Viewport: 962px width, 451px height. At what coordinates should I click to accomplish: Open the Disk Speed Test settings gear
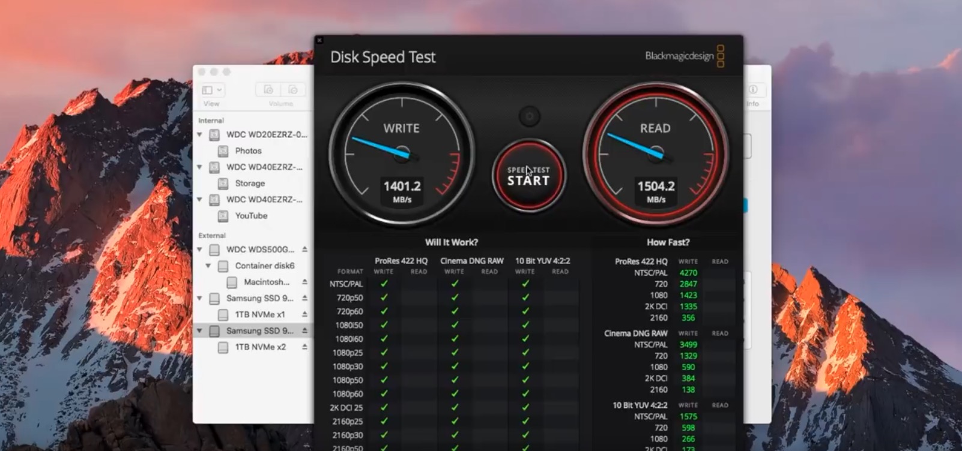coord(529,116)
